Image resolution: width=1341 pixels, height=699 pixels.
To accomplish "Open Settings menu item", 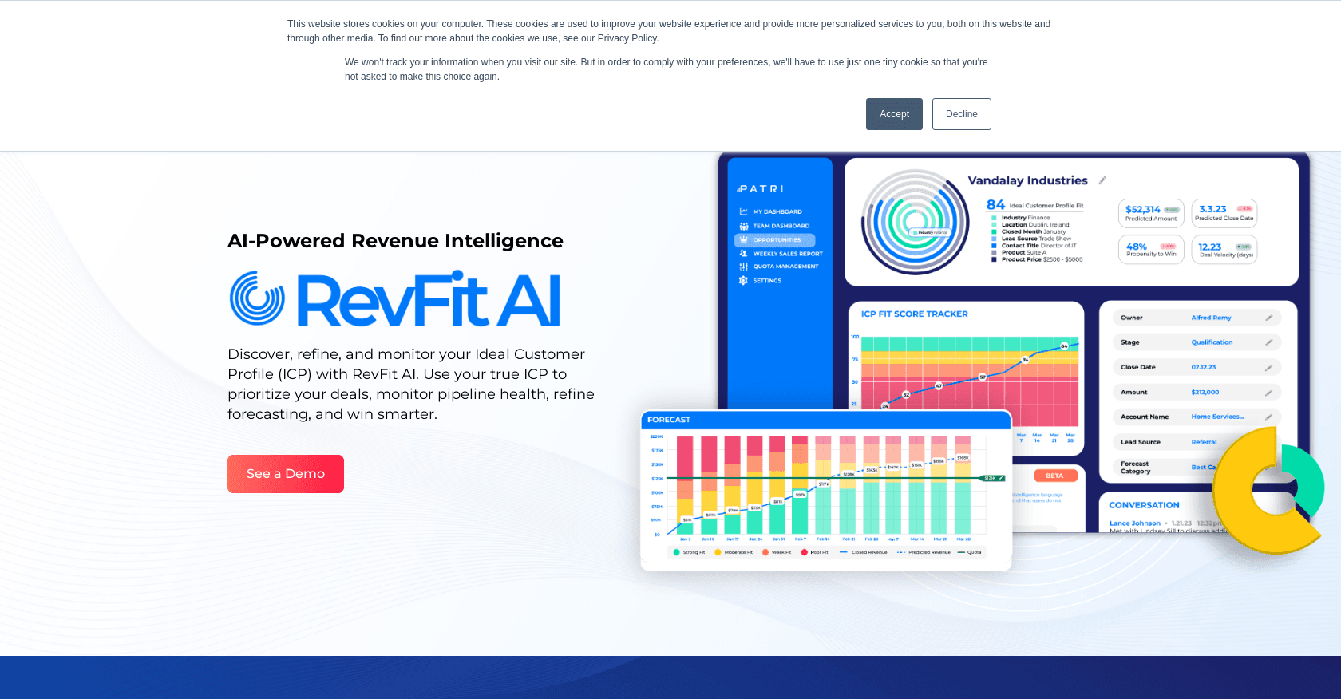I will coord(767,281).
